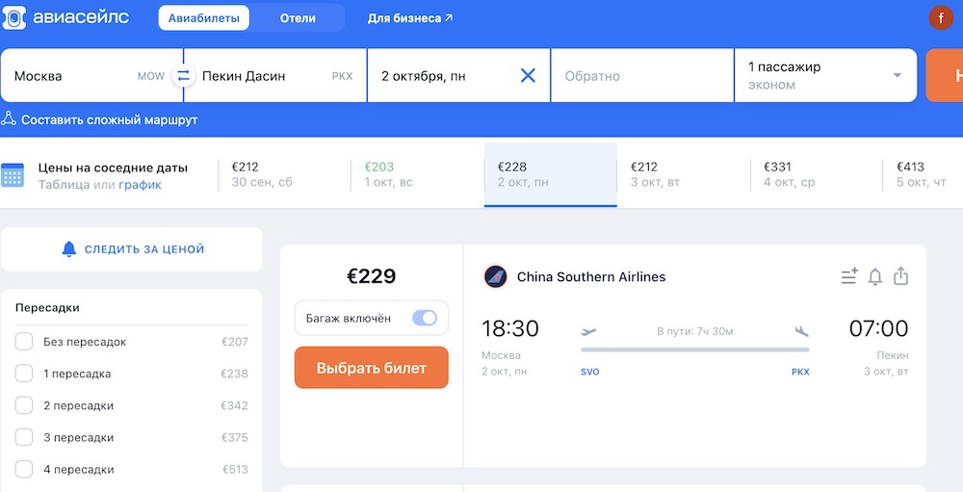
Task: Switch to the Hotels tab
Action: click(x=298, y=18)
